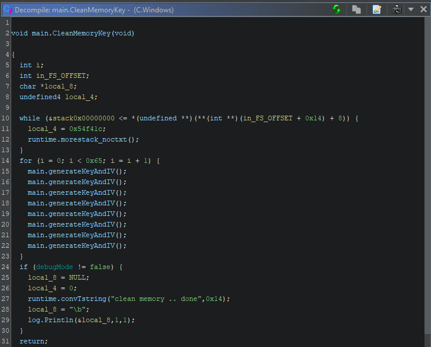Click the green Re-decompile refresh icon
Image resolution: width=431 pixels, height=347 pixels.
pyautogui.click(x=336, y=9)
